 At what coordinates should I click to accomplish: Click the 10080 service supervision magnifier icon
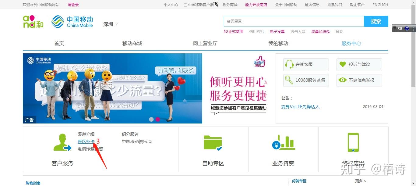point(289,80)
